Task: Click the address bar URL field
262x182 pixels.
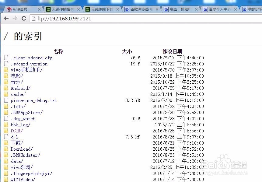Action: [91, 19]
